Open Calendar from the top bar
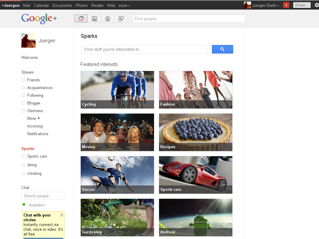Image resolution: width=319 pixels, height=239 pixels. coord(41,6)
